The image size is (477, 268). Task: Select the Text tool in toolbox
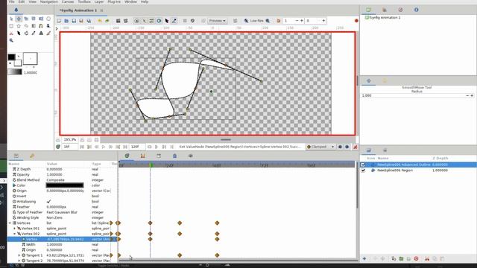click(x=41, y=33)
